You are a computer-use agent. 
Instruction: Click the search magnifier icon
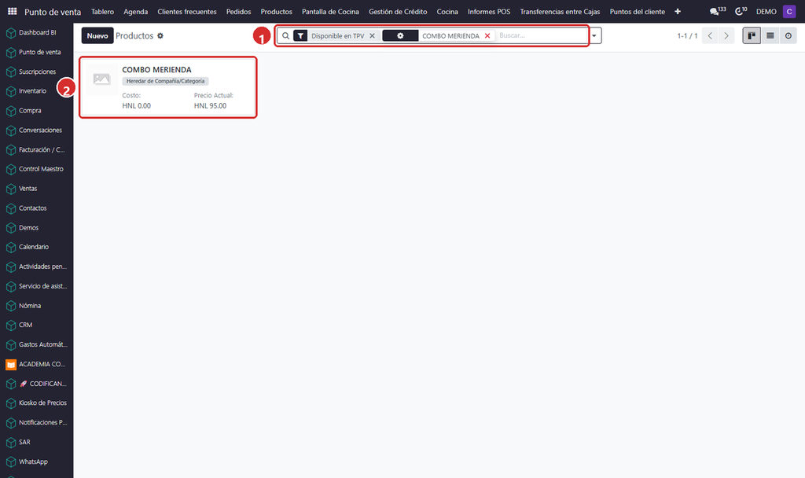click(x=285, y=36)
